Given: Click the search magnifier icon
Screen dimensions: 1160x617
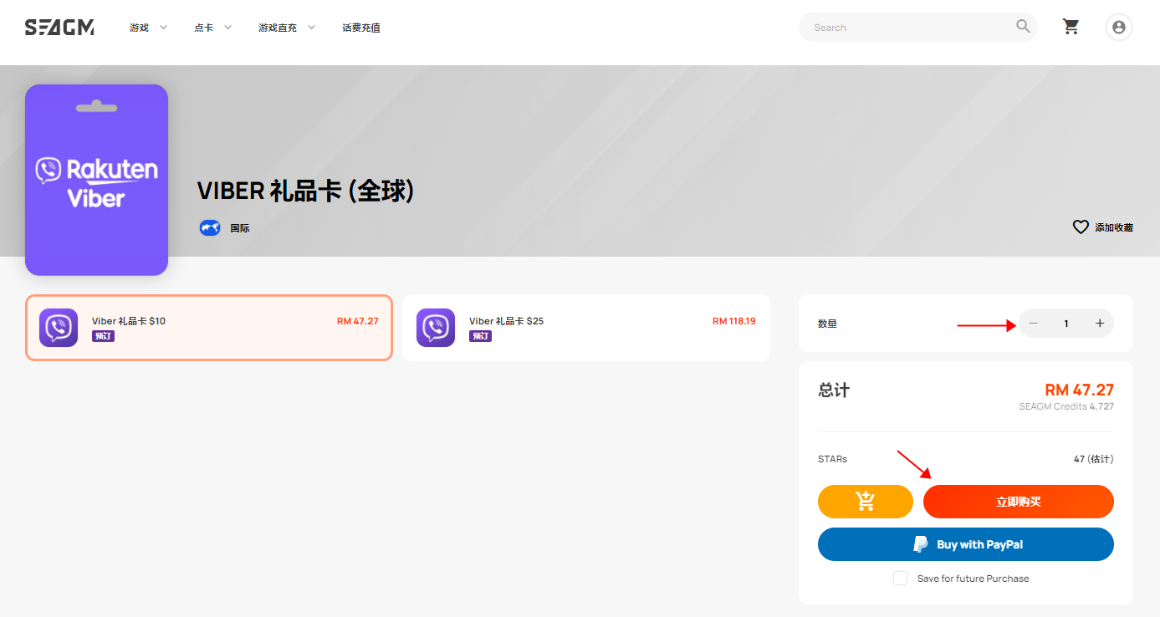Looking at the screenshot, I should [x=1023, y=27].
